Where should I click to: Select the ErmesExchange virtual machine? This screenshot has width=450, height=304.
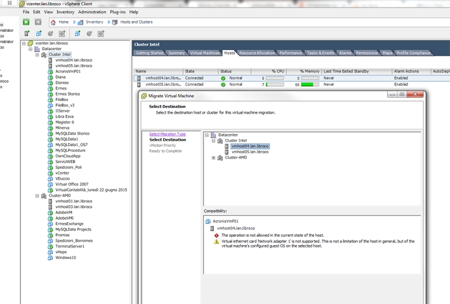69,223
